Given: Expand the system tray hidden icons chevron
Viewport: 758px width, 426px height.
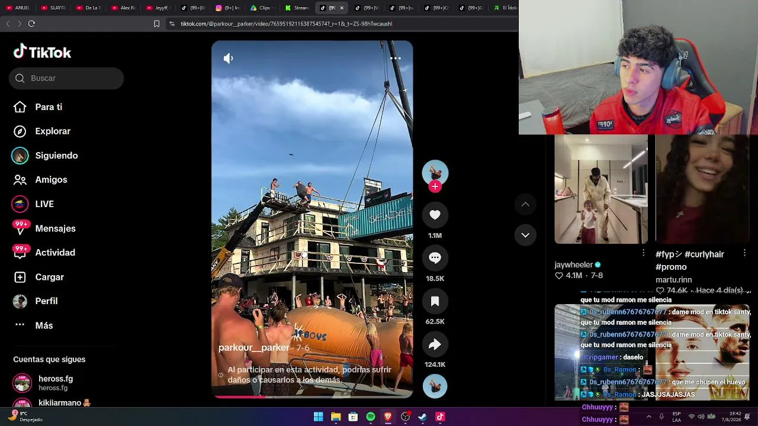Looking at the screenshot, I should (648, 417).
